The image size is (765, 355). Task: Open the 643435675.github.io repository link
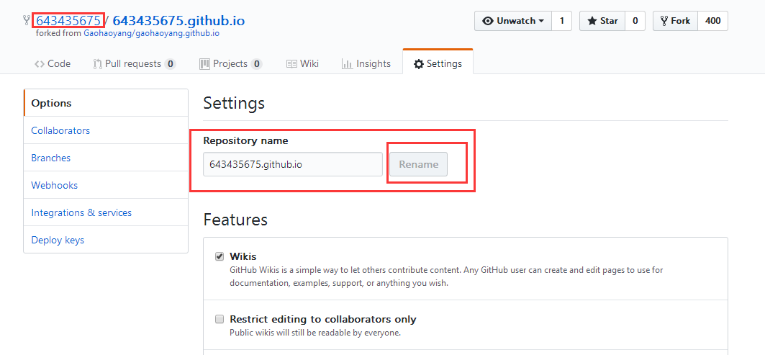coord(178,20)
